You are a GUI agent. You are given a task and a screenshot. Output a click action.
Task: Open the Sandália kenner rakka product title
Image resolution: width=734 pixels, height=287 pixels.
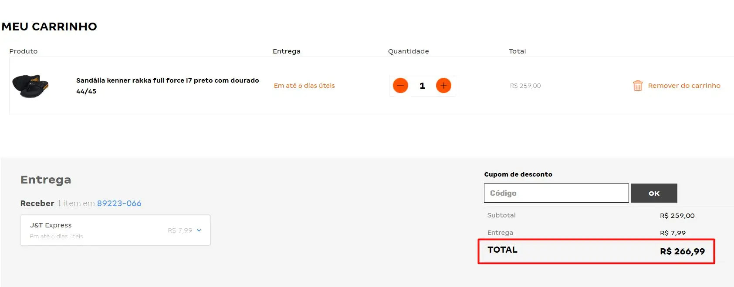coord(167,80)
